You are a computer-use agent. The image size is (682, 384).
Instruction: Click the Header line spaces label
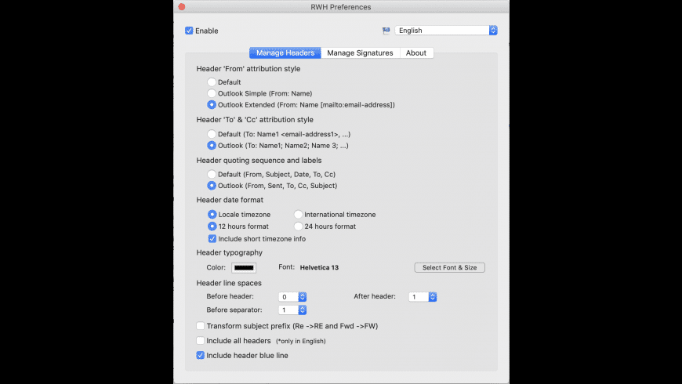click(229, 283)
